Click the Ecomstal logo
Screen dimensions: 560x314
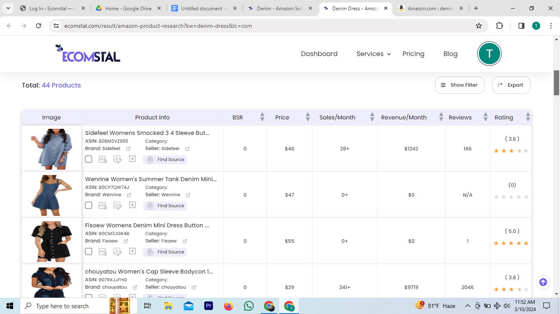point(88,54)
